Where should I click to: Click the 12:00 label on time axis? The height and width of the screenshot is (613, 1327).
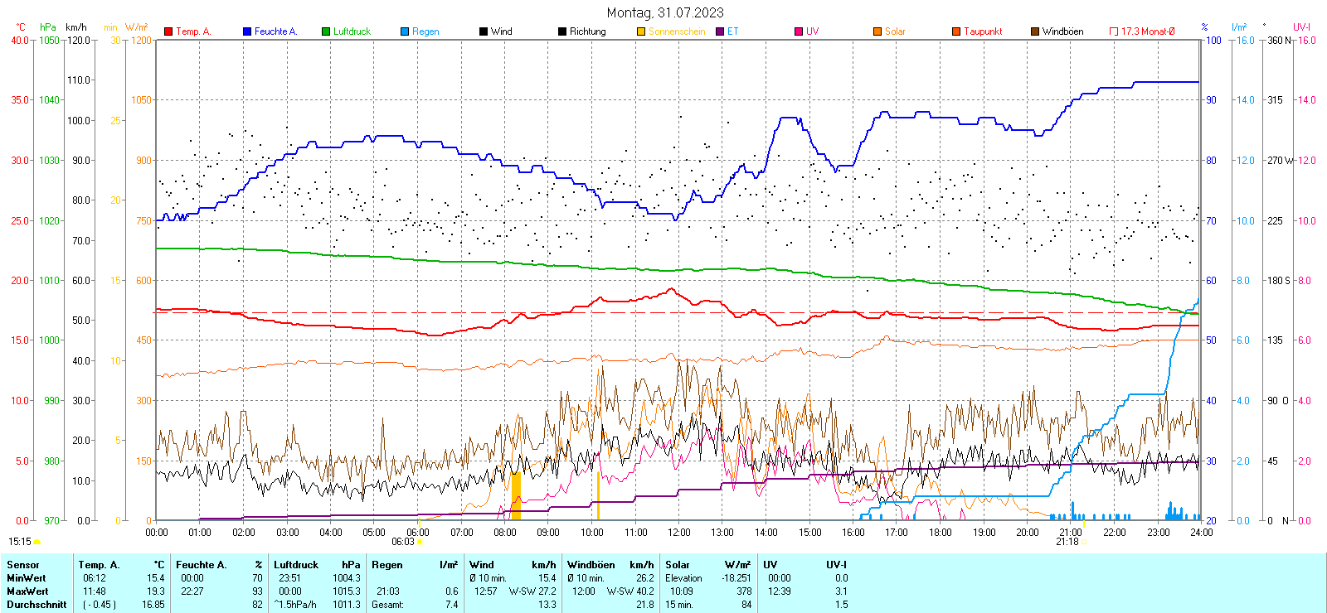(679, 533)
